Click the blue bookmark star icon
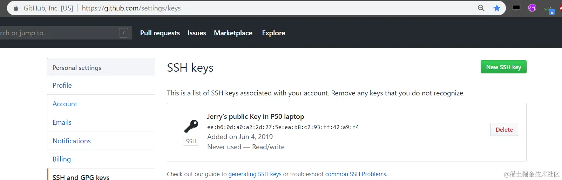The height and width of the screenshot is (180, 562). (x=497, y=8)
